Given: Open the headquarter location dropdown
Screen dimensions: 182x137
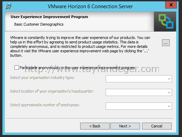Looking at the screenshot, I should coord(139,92).
